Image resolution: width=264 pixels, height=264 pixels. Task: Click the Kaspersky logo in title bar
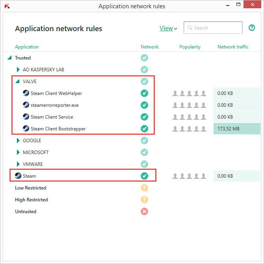[7, 6]
